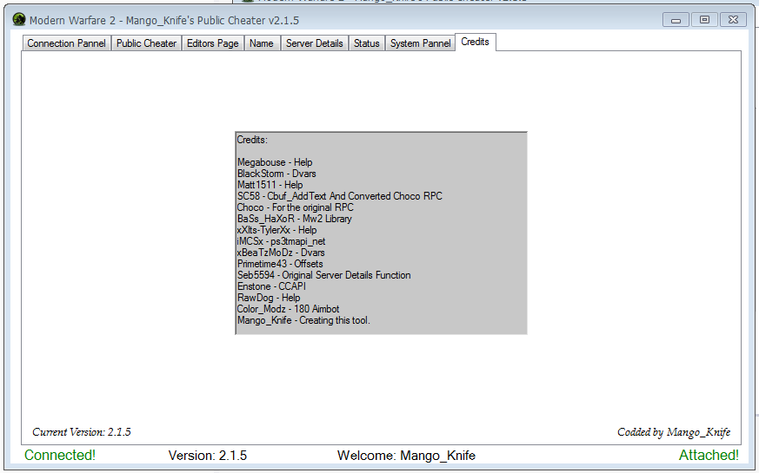Close the Public Cheater window
This screenshot has height=473, width=759.
click(x=733, y=20)
